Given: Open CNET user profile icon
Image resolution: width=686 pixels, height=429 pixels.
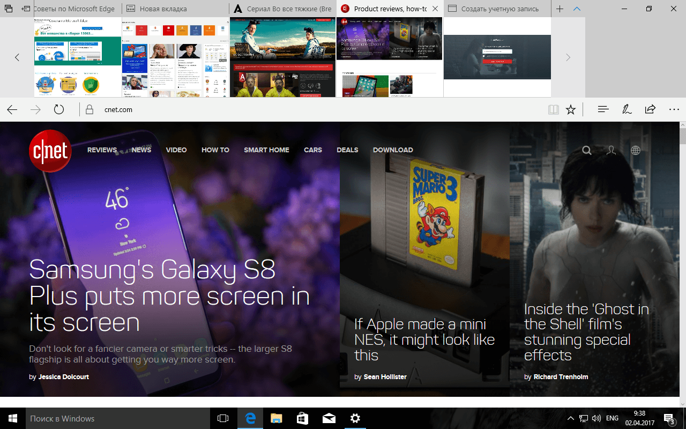Looking at the screenshot, I should point(611,151).
